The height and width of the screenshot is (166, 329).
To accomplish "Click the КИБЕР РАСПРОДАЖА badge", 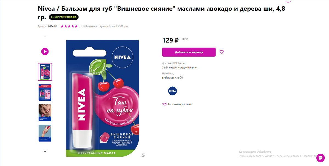I will [64, 17].
